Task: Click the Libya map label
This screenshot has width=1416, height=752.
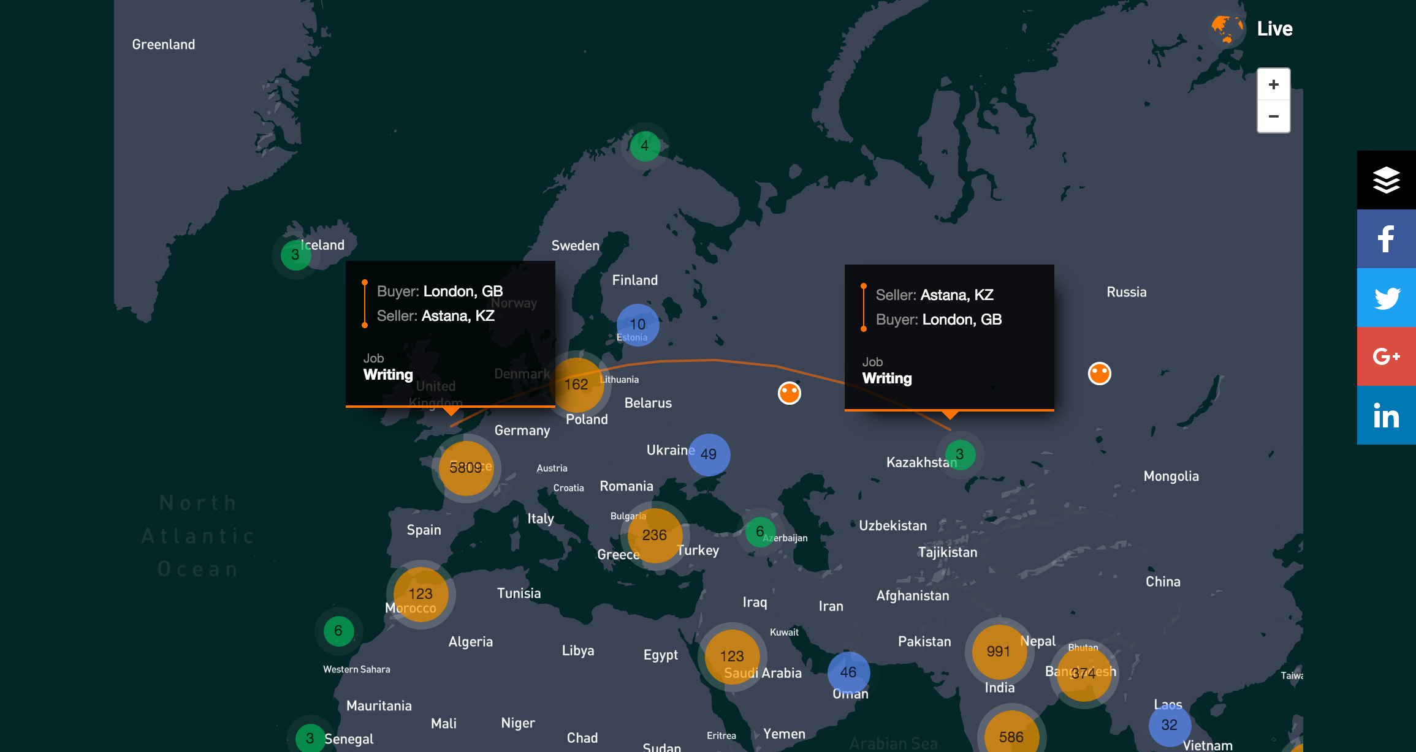Action: click(578, 650)
